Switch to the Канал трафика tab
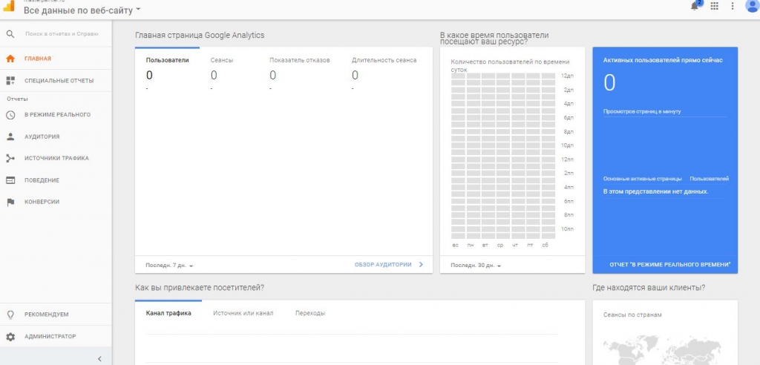This screenshot has height=365, width=760. 168,313
